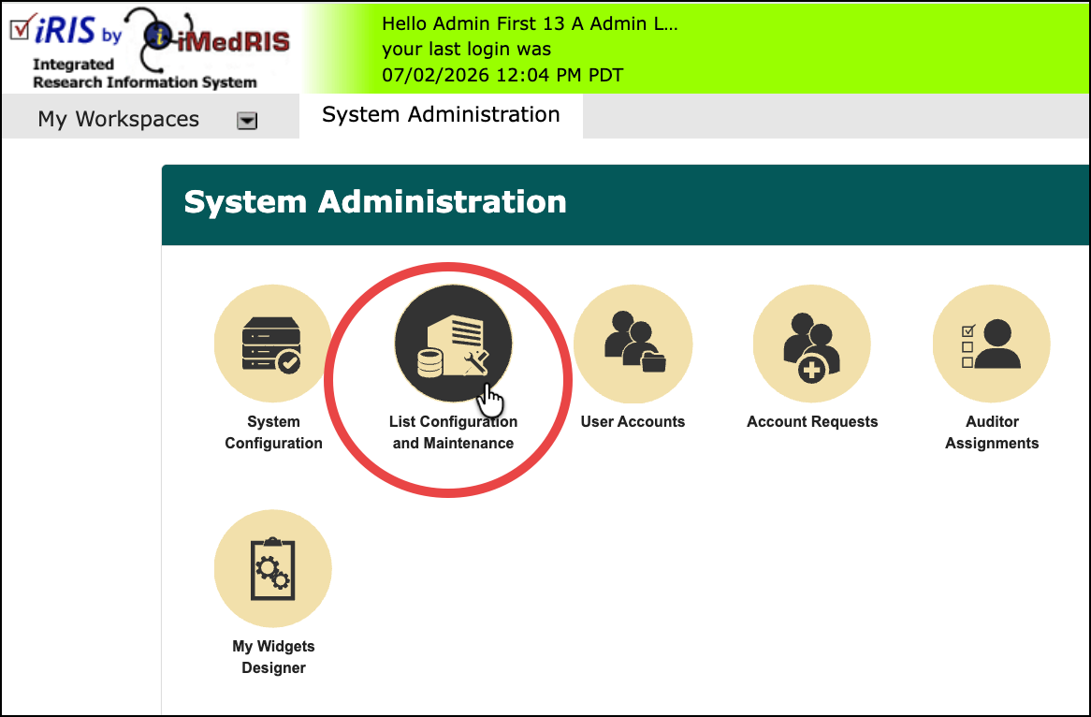Open the My Widgets Designer icon
Viewport: 1091px width, 717px height.
click(273, 568)
